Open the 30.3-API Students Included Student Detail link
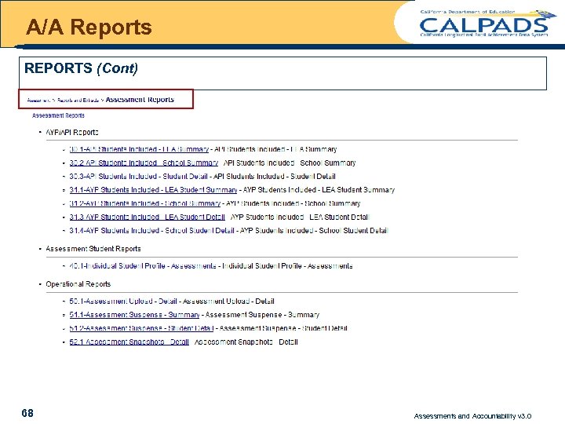The width and height of the screenshot is (565, 424). coord(138,177)
